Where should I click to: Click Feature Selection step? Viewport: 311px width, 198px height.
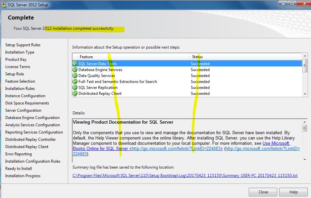[x=20, y=81]
